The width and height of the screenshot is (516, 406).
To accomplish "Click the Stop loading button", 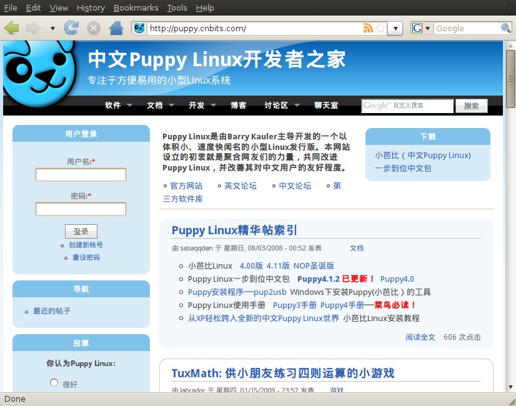I will (x=94, y=28).
